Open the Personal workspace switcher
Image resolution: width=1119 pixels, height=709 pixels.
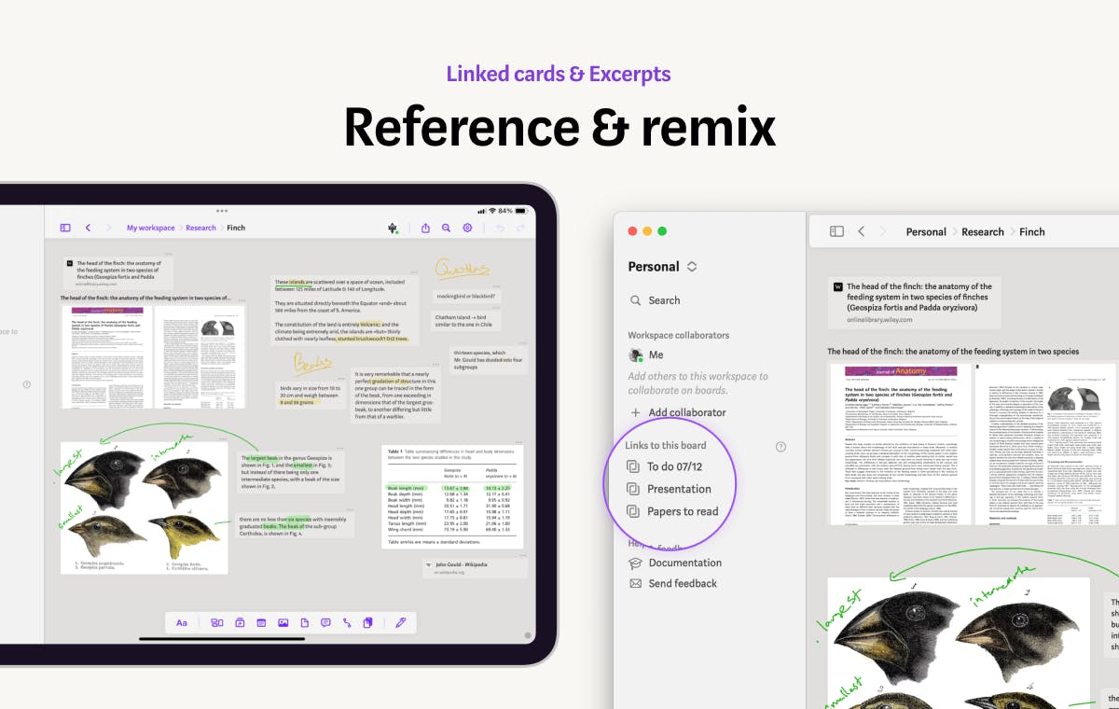[x=662, y=267]
